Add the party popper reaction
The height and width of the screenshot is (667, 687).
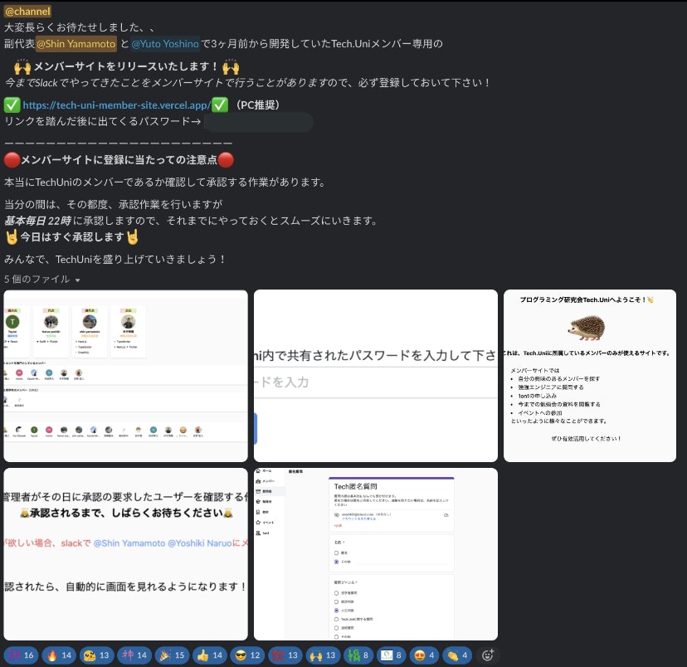tap(172, 655)
